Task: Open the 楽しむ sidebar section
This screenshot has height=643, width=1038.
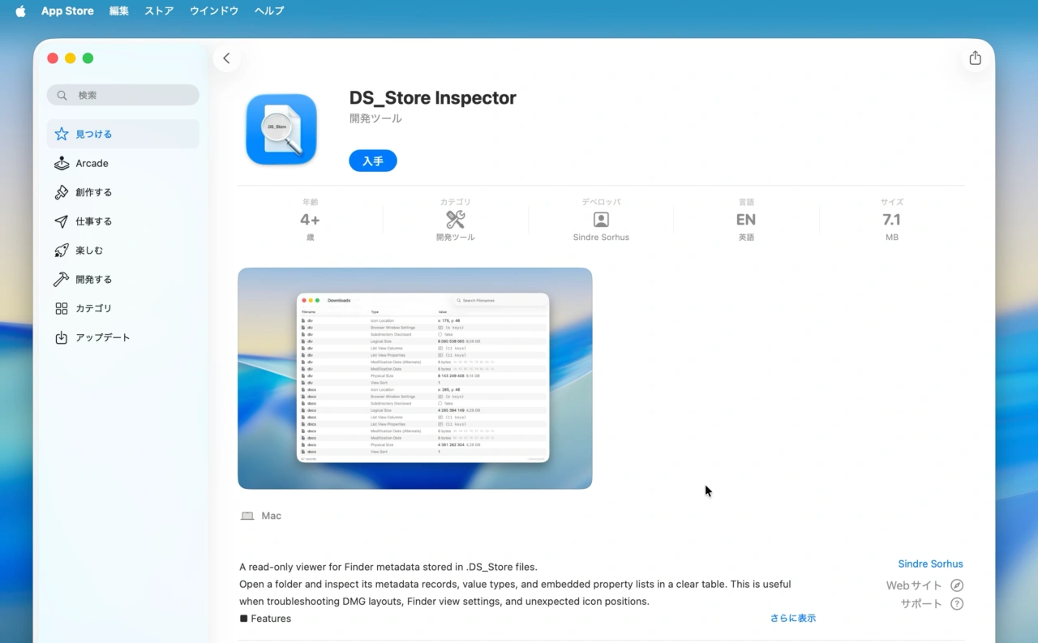Action: pyautogui.click(x=89, y=250)
